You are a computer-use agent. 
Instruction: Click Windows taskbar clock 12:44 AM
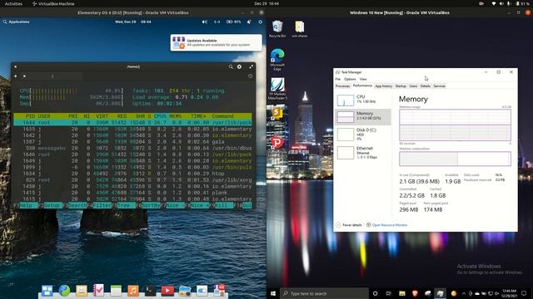pyautogui.click(x=509, y=293)
